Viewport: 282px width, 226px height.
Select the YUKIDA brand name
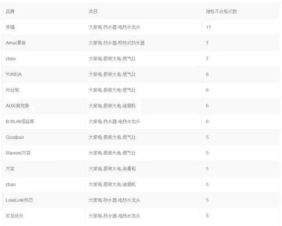point(14,74)
